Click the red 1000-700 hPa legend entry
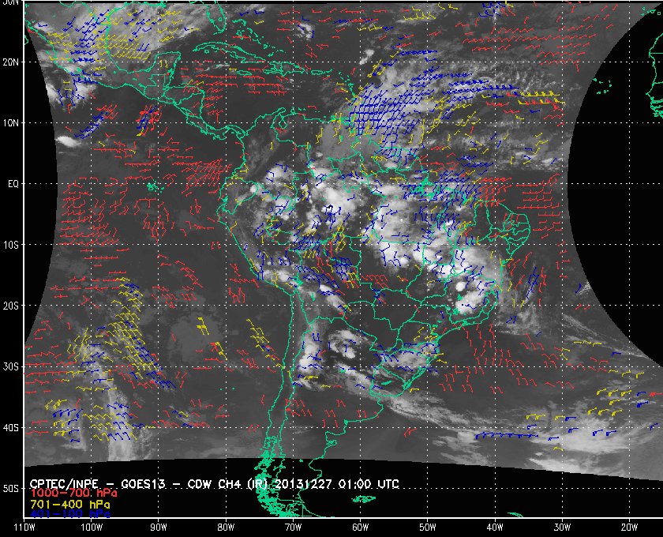 click(73, 494)
